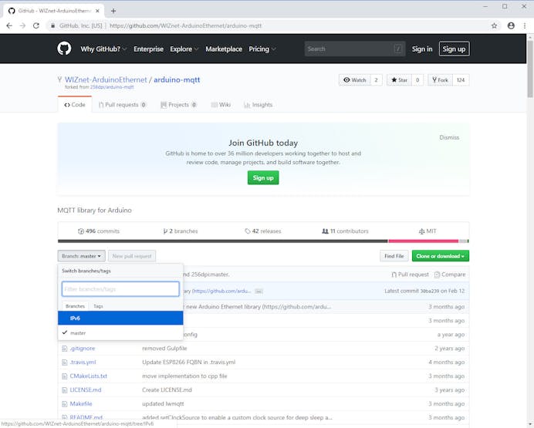The width and height of the screenshot is (534, 428).
Task: Click the GitHub search box
Action: [355, 49]
